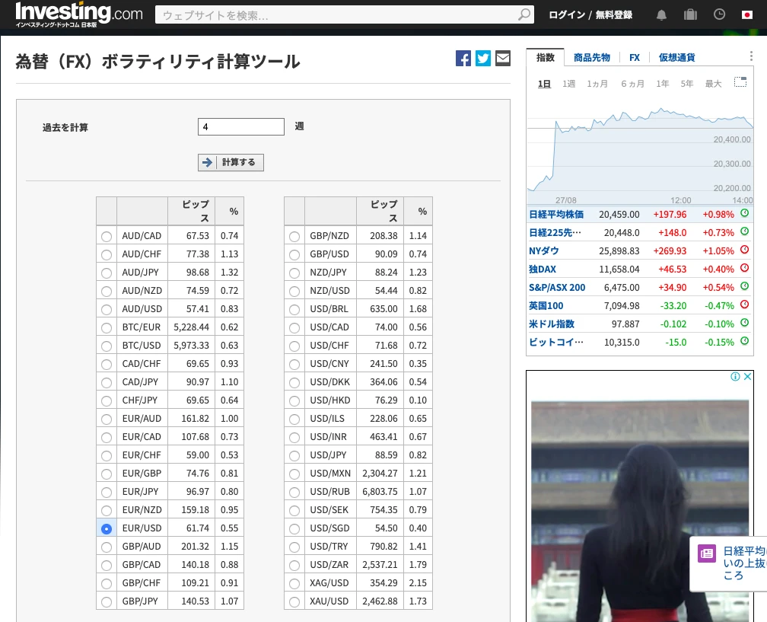Share page via Facebook icon
Viewport: 767px width, 622px height.
pos(463,59)
